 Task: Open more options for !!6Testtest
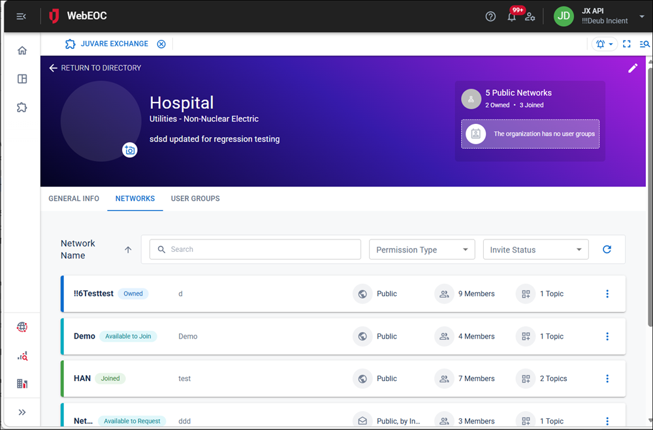pos(607,294)
